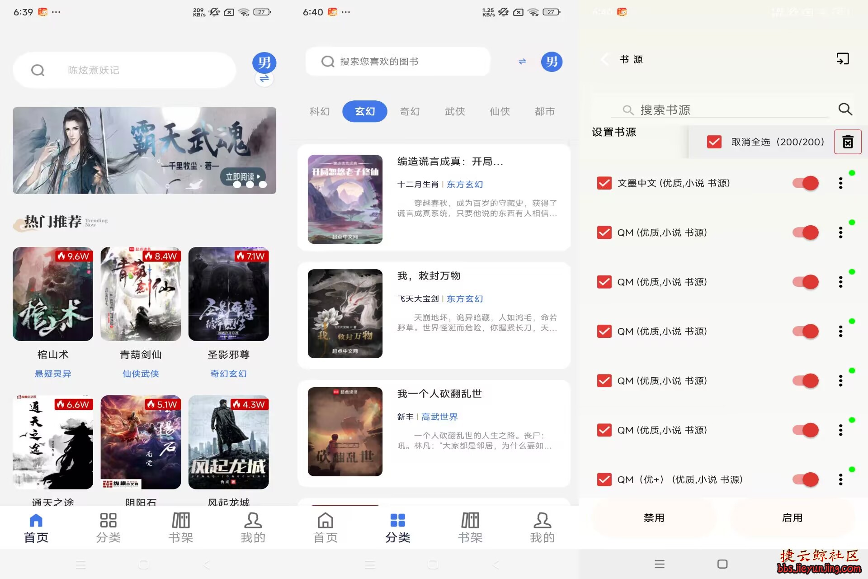The height and width of the screenshot is (579, 868).
Task: Switch to the 仙侠 category tab
Action: [x=500, y=111]
